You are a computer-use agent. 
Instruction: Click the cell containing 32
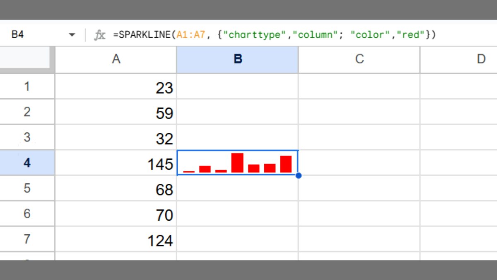click(116, 137)
